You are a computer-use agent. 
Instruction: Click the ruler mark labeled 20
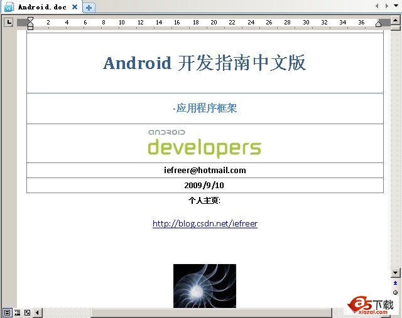point(214,23)
